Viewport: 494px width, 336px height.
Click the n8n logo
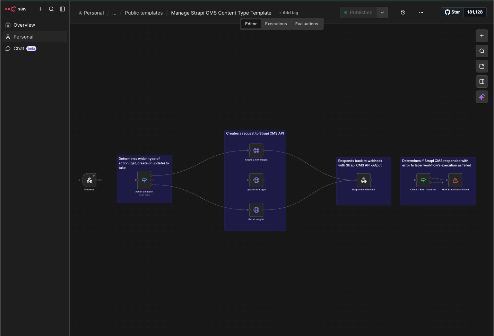click(x=16, y=9)
